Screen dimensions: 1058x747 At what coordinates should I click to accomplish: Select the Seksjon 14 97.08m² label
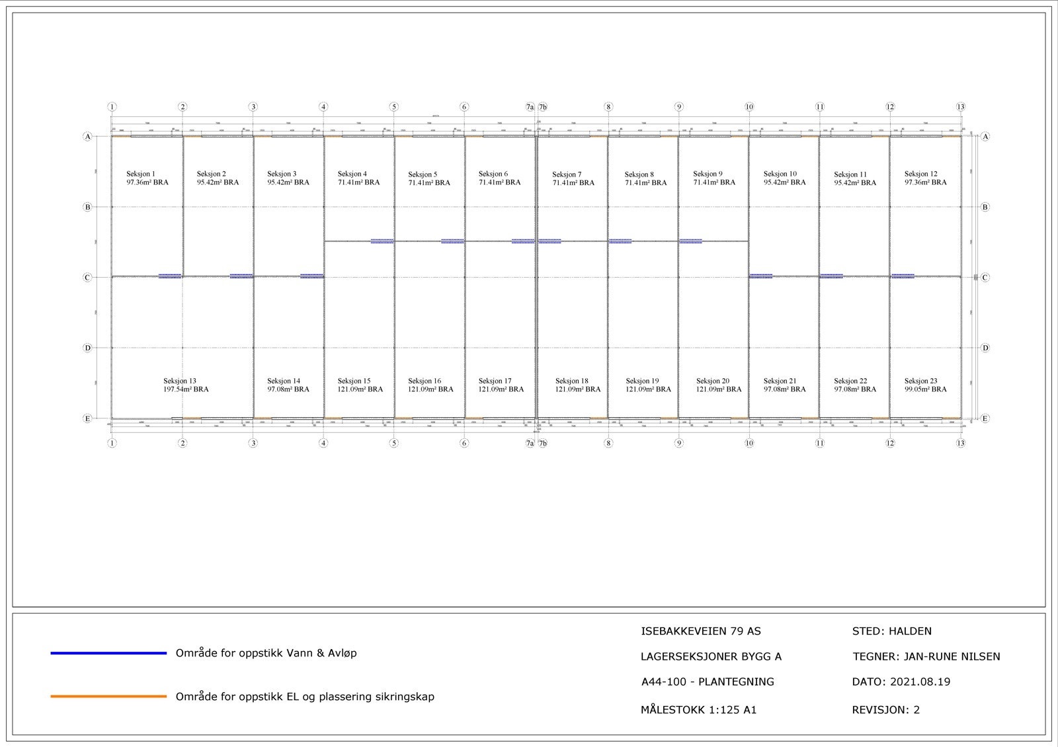[288, 385]
